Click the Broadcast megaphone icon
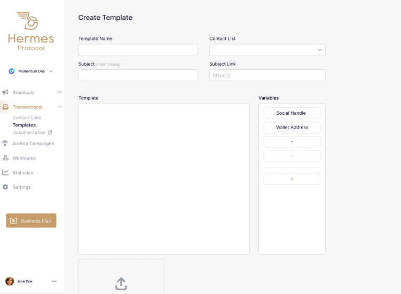This screenshot has height=294, width=401. 5,92
